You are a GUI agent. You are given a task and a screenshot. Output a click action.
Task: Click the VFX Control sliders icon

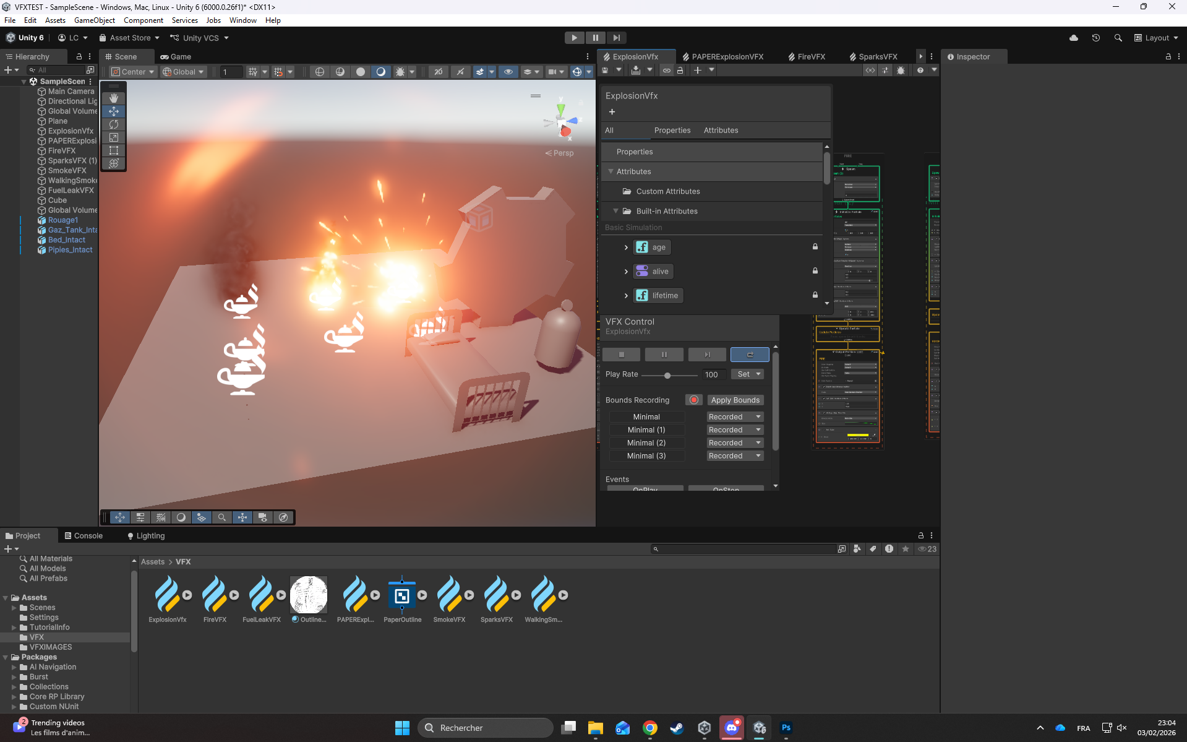click(886, 71)
